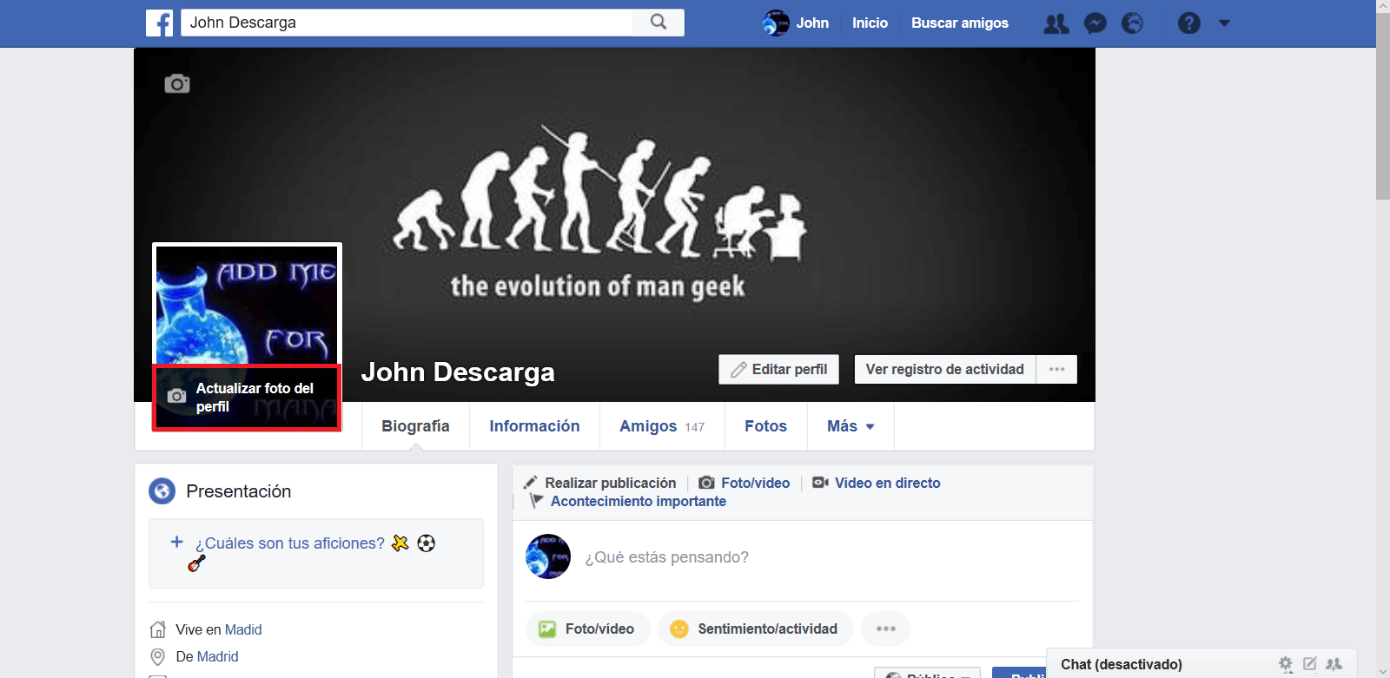Click John profile link in top bar

click(796, 23)
